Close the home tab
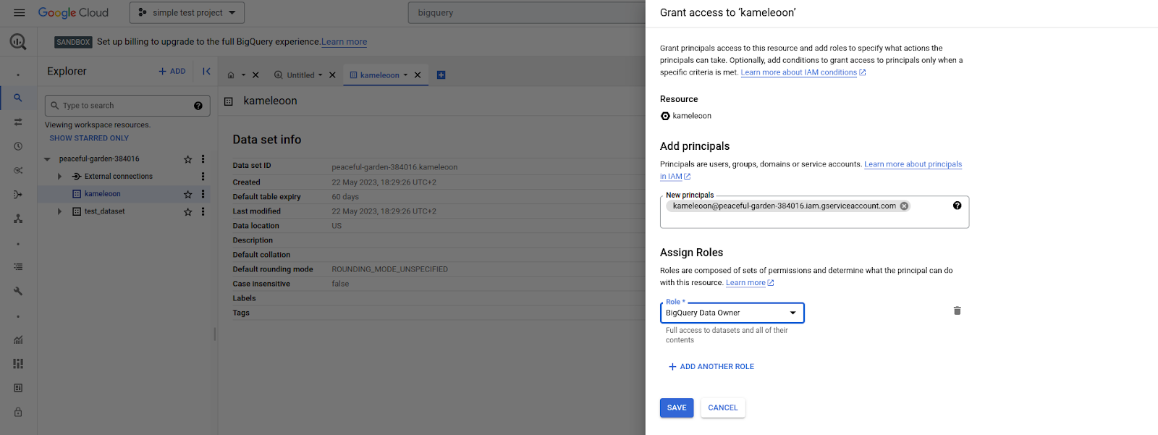The height and width of the screenshot is (435, 1158). pos(255,75)
